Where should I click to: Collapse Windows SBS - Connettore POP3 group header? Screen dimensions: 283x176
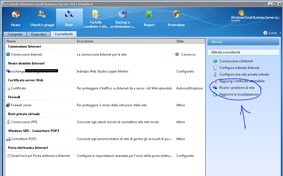coord(33,131)
